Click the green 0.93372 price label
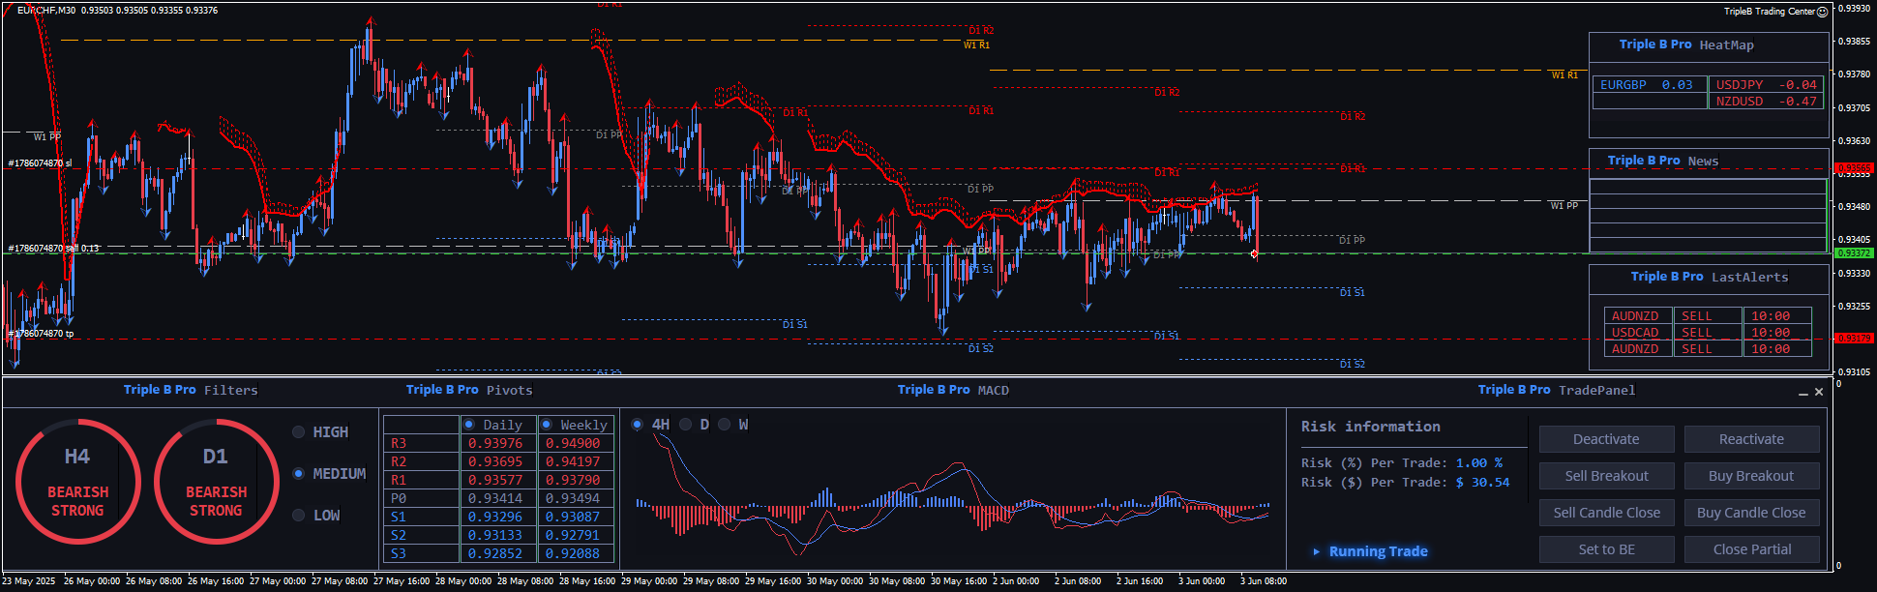This screenshot has width=1877, height=592. tap(1854, 253)
